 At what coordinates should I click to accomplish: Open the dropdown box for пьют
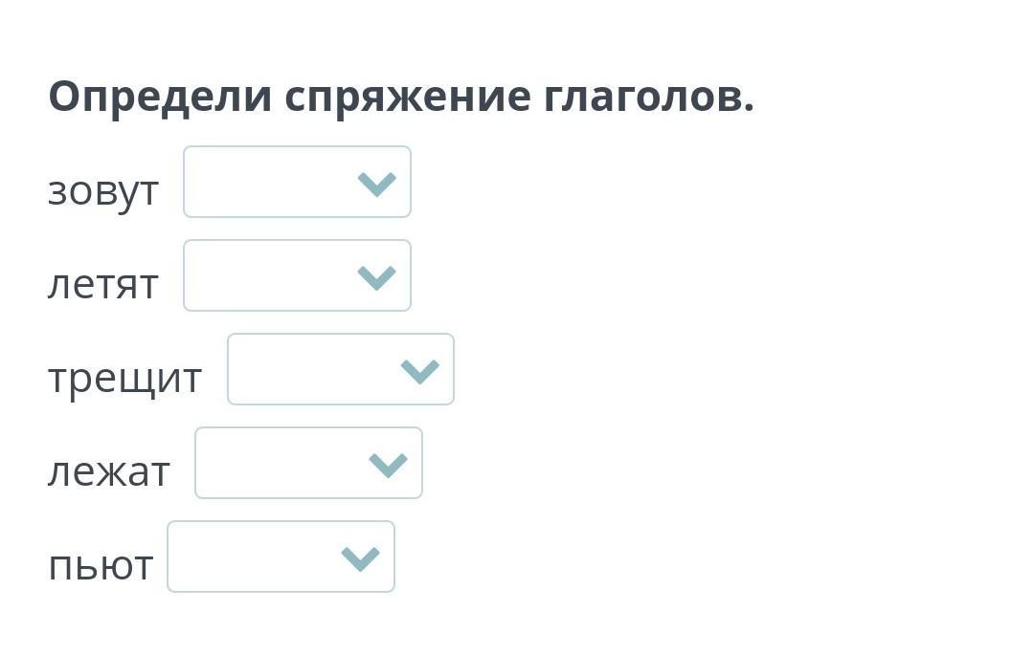281,557
